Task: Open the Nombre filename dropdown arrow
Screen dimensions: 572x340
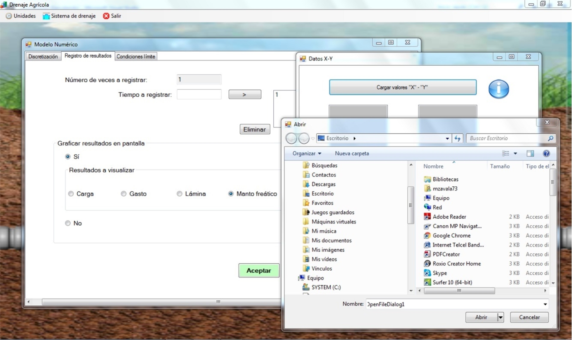Action: tap(545, 304)
